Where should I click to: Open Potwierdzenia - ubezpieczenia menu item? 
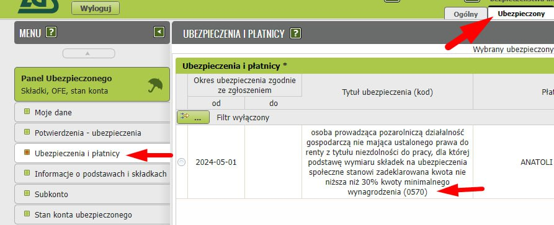tap(92, 133)
